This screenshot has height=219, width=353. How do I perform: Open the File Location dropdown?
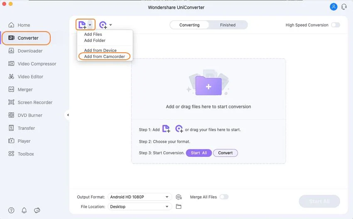[x=140, y=207]
